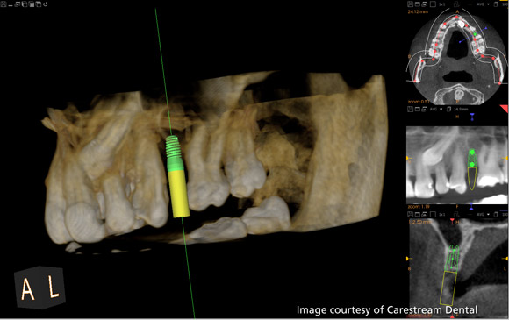The image size is (509, 320).
Task: Open the AVG dropdown in the axial view
Action: (483, 4)
